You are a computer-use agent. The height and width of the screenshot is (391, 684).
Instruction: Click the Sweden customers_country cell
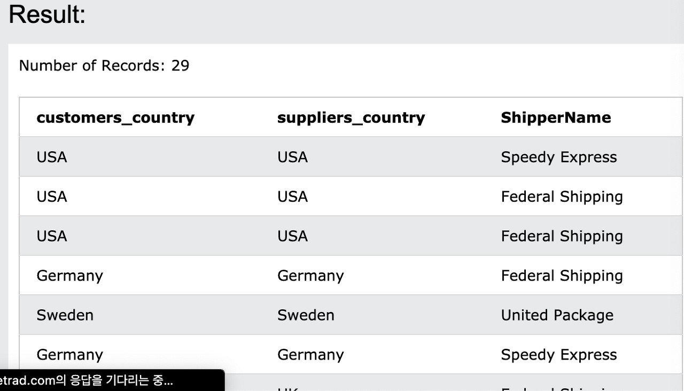[x=65, y=315]
